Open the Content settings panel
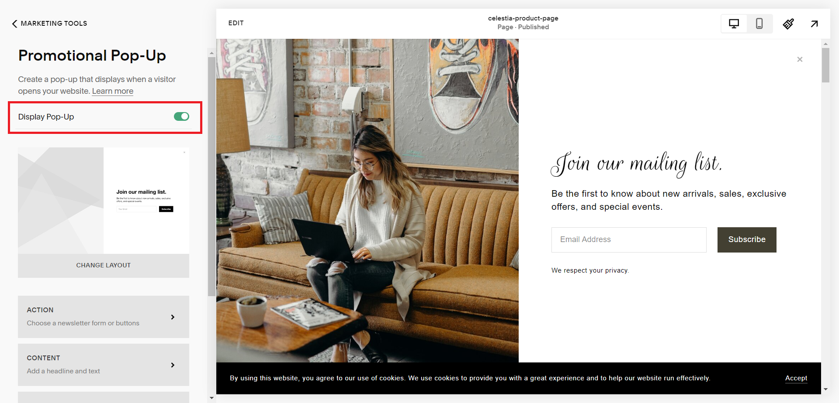The image size is (839, 403). 104,365
